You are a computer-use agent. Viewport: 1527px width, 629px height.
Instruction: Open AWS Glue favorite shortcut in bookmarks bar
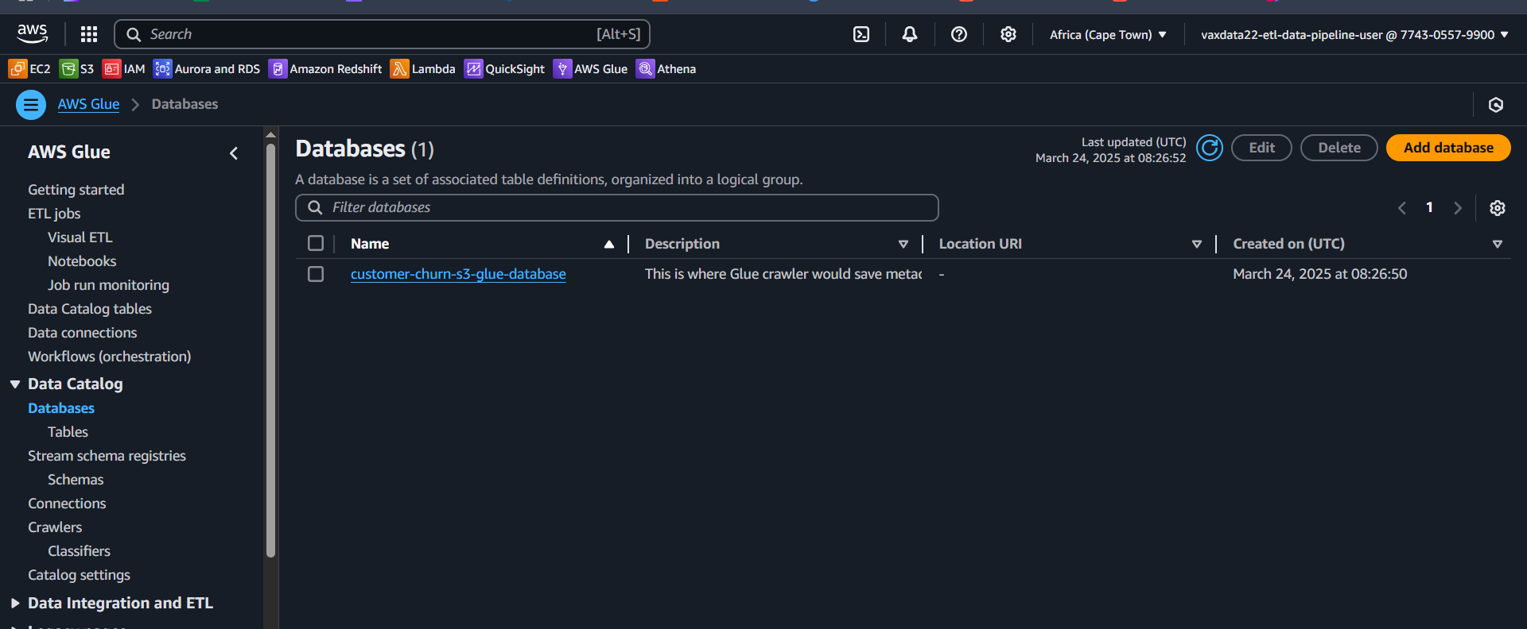click(591, 69)
